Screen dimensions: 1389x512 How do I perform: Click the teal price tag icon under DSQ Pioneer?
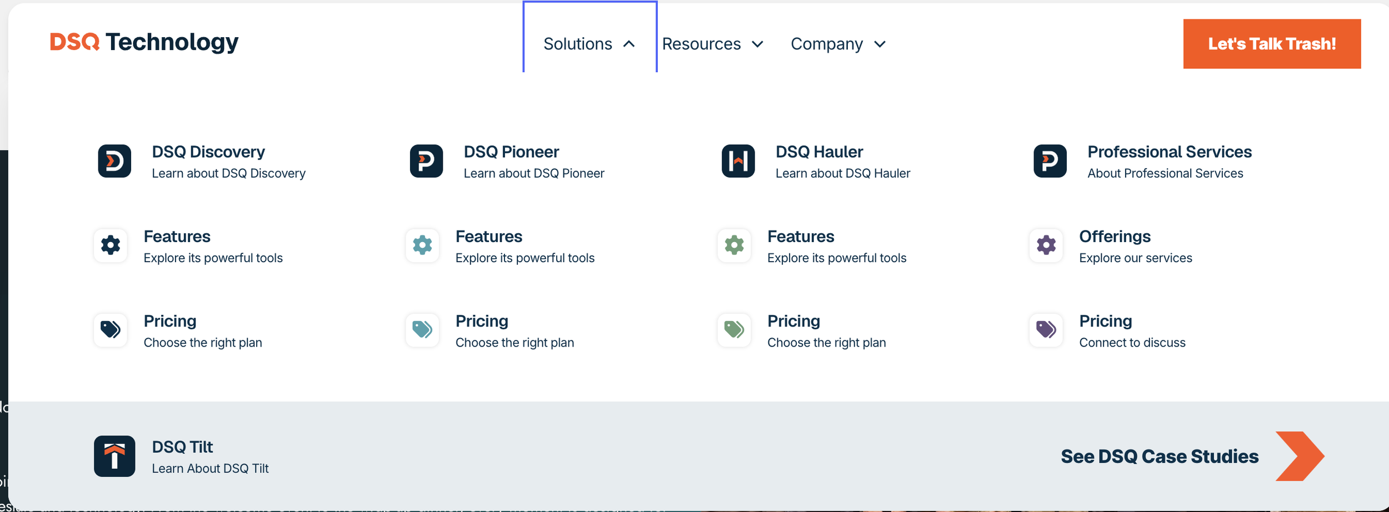click(x=422, y=330)
